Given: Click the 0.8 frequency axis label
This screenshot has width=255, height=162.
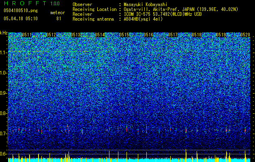Looking at the screenshot, I should [x=3, y=113].
